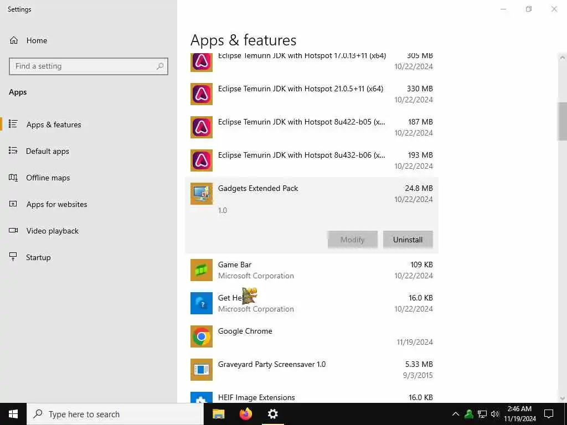Click the Video playback camera icon
Screen dimensions: 567x425
tap(13, 230)
